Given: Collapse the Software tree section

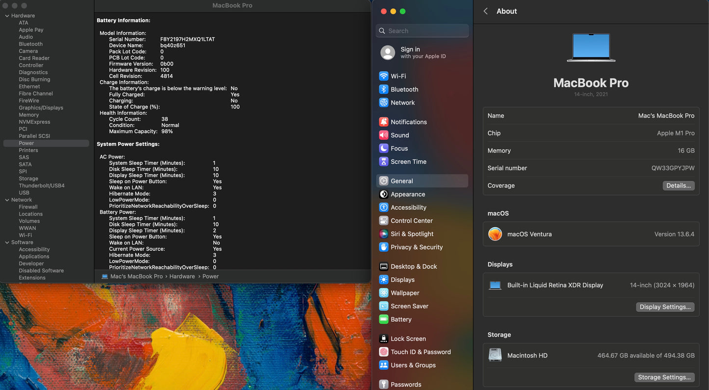Looking at the screenshot, I should point(7,242).
